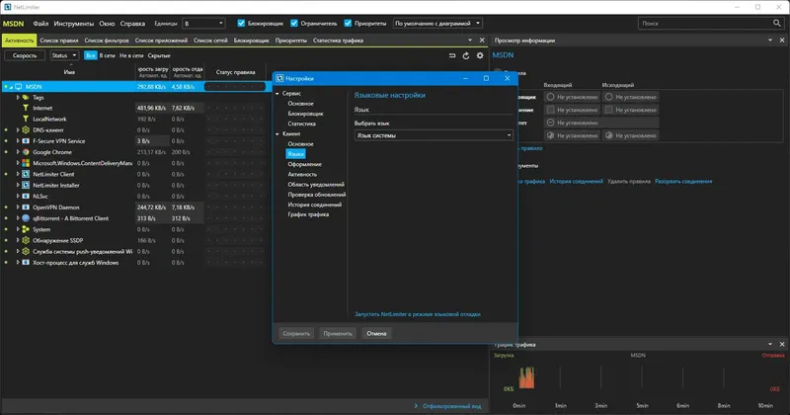Open the Status filter dropdown
This screenshot has height=415, width=790.
65,56
